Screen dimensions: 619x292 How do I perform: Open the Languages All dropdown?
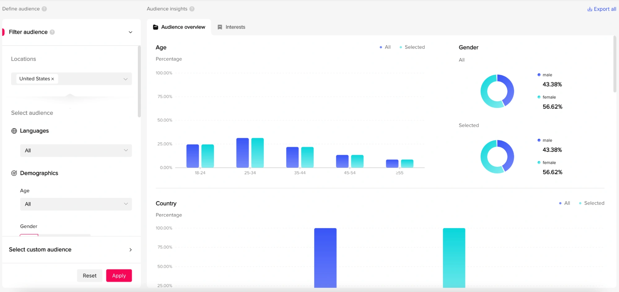(x=76, y=150)
